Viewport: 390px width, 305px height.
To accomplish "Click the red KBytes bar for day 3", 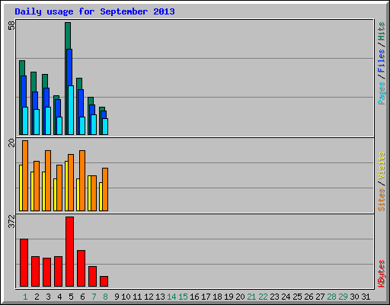I will (x=47, y=272).
